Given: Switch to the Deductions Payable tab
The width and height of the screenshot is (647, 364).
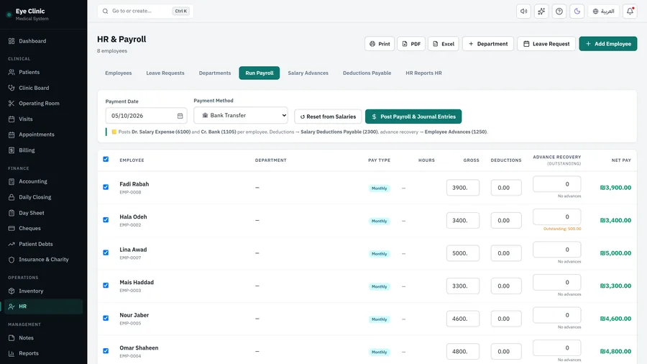Looking at the screenshot, I should coord(367,73).
